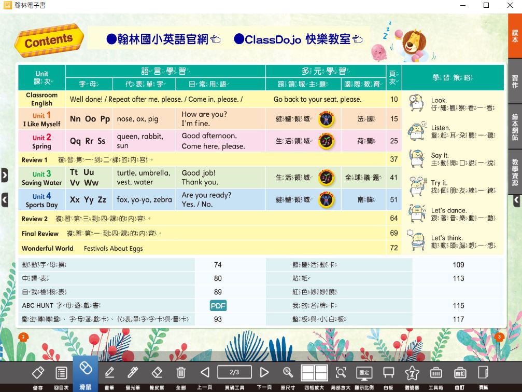
Task: Click the save (儲存) icon in toolbar
Action: (x=38, y=373)
